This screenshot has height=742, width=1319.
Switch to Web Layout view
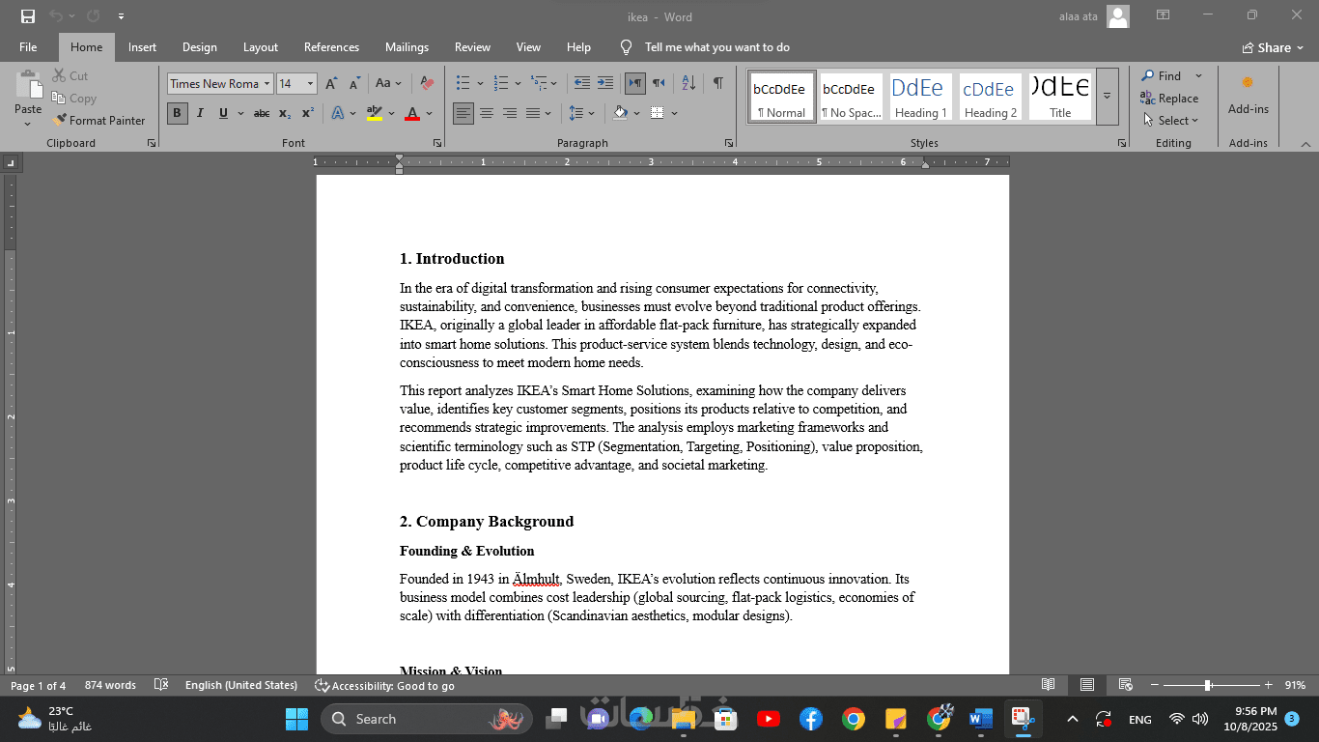(1125, 685)
